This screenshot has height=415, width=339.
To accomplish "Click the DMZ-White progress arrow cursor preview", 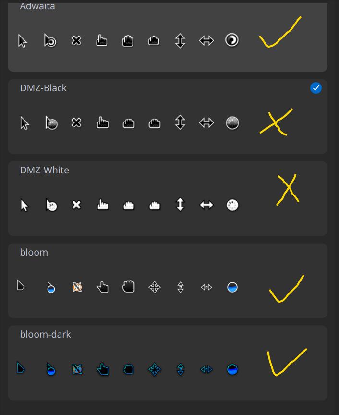I will 51,206.
